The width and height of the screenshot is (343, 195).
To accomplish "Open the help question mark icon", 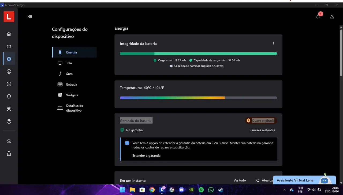I will tap(9, 121).
